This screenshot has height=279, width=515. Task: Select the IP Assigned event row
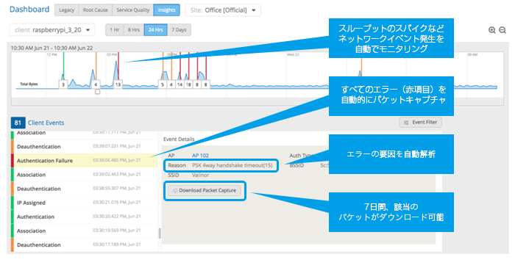pos(84,203)
